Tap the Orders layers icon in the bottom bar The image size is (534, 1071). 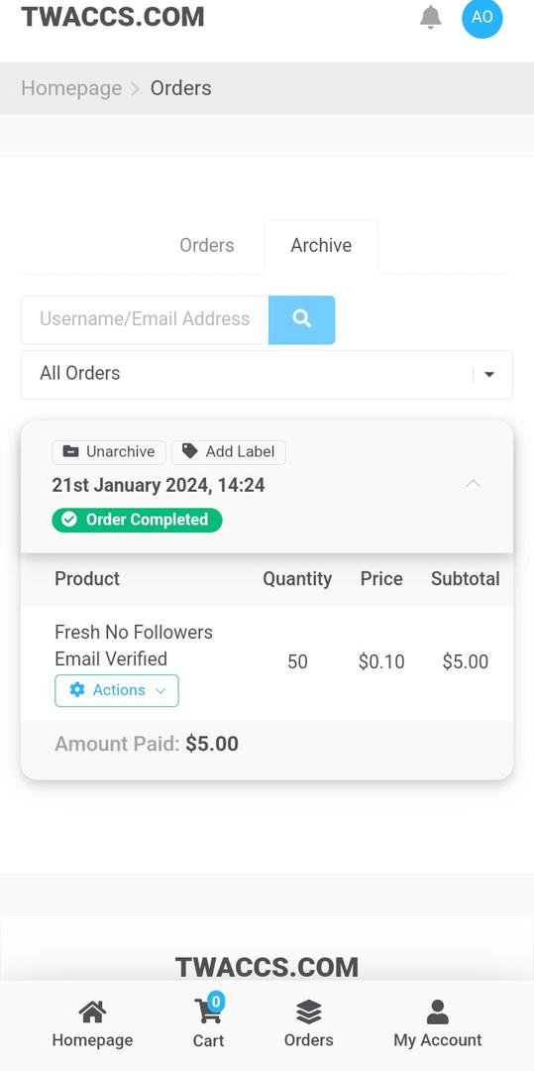(x=309, y=1011)
